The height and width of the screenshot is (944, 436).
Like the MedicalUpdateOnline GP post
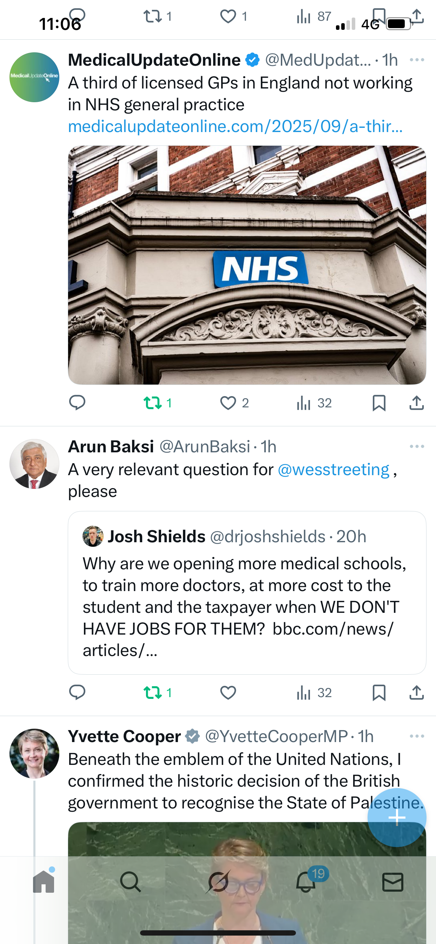(228, 403)
